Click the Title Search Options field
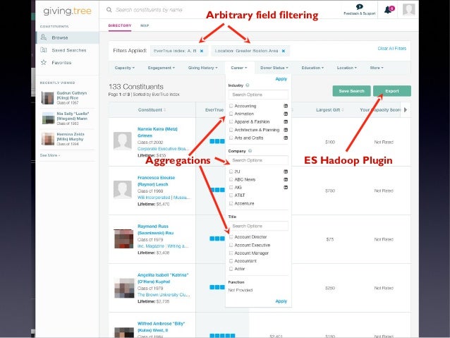Screen dimensions: 450x338 [x=258, y=226]
